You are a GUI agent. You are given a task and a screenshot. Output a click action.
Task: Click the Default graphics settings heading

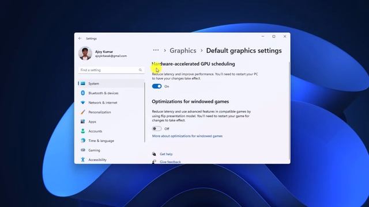(244, 51)
